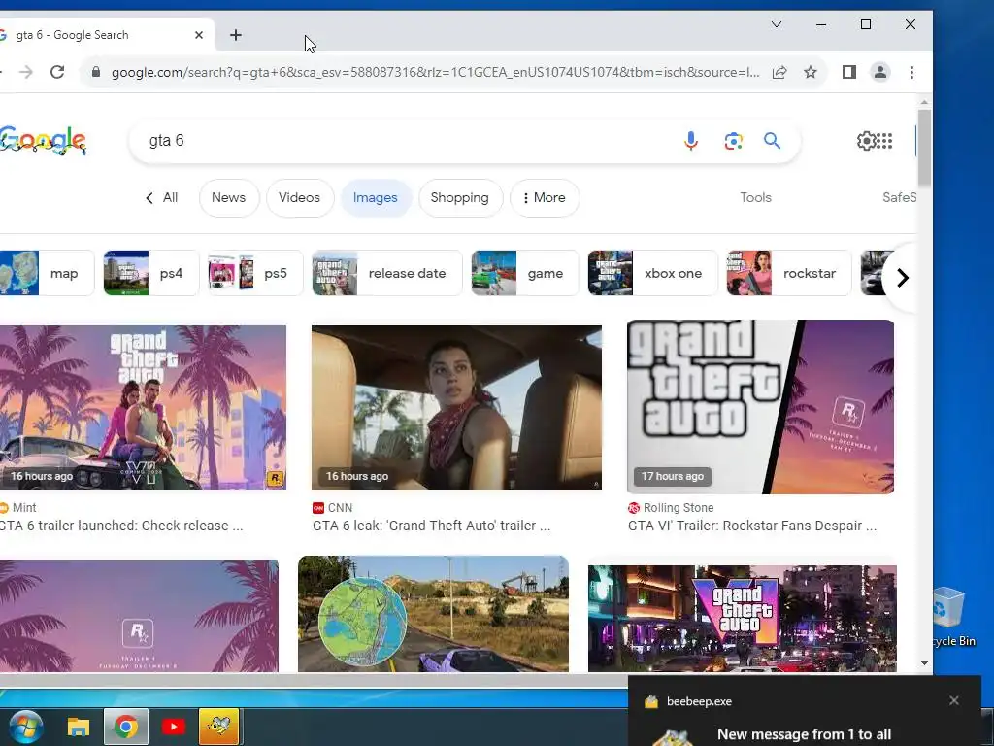Filter images by xbox one chip
This screenshot has width=994, height=746.
[x=652, y=273]
